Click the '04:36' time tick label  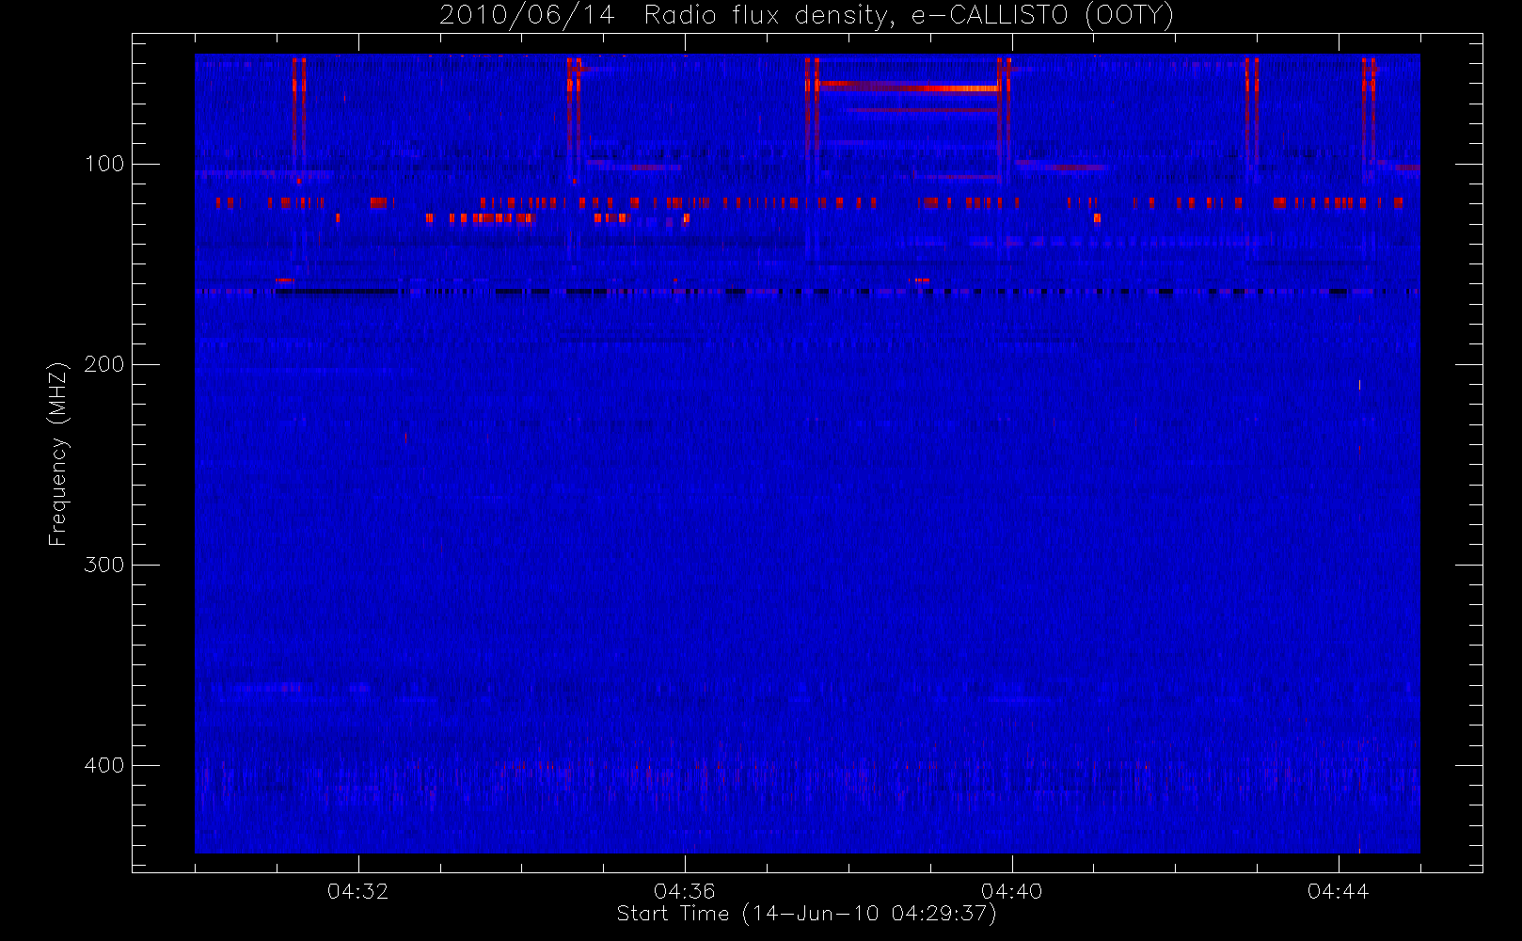click(685, 891)
